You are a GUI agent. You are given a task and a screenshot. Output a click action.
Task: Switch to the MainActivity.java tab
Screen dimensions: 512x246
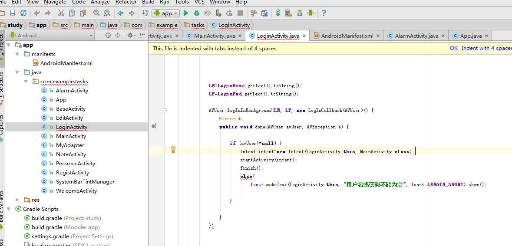coord(214,36)
